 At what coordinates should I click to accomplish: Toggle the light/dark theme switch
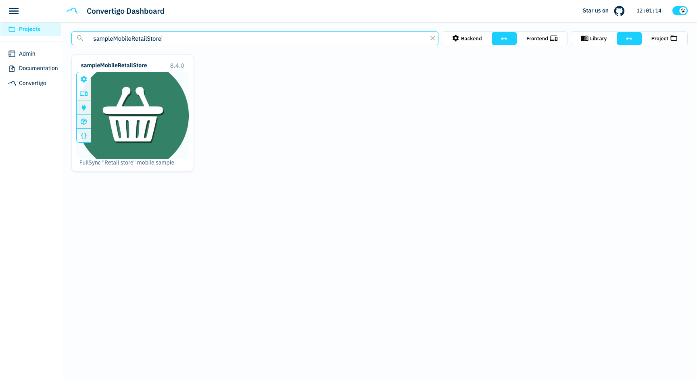tap(680, 11)
